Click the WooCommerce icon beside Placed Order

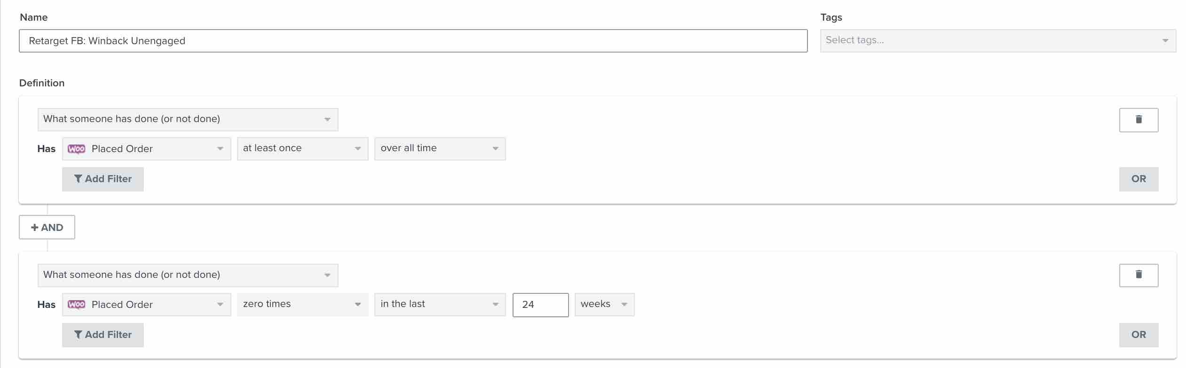tap(77, 148)
